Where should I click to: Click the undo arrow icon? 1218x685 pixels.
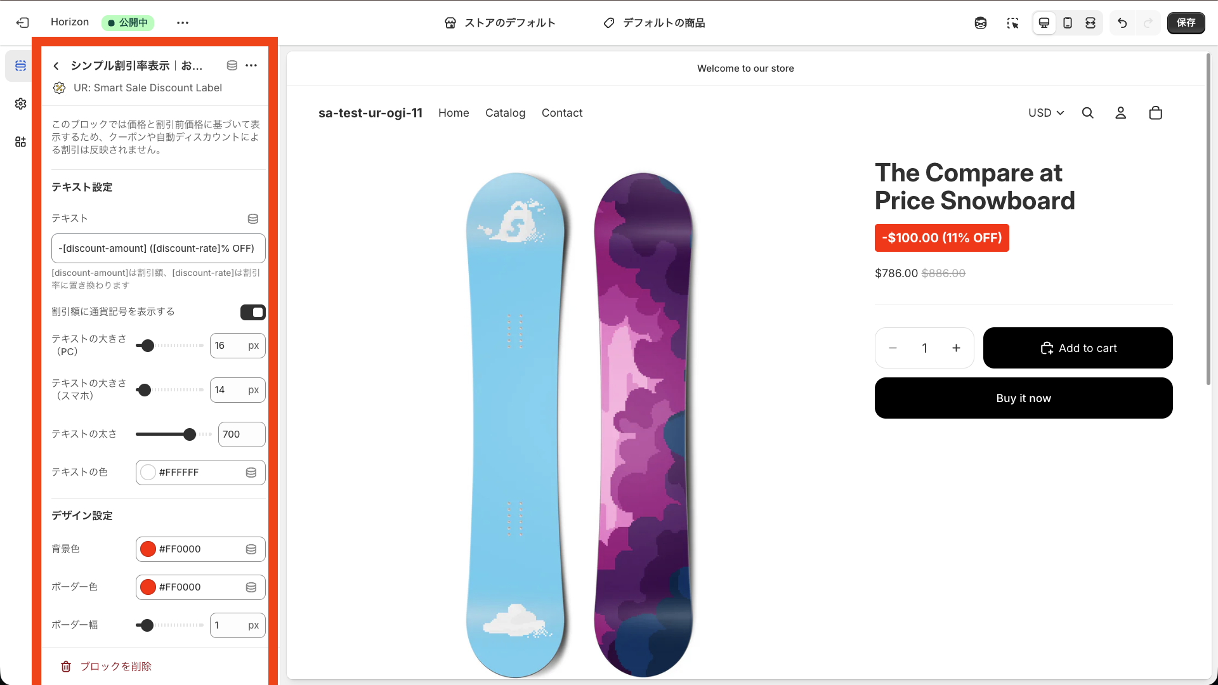pos(1122,23)
